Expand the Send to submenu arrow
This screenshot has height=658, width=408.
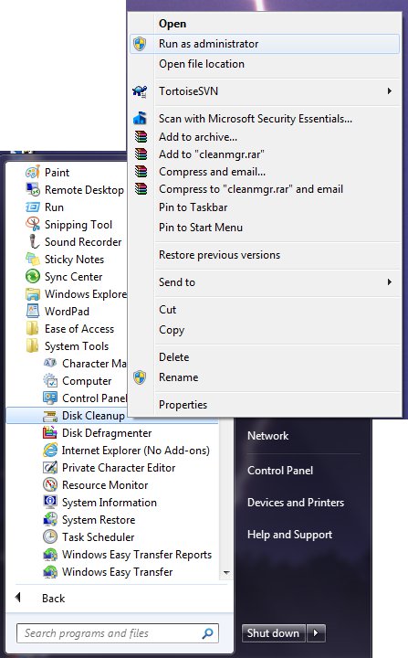(390, 282)
